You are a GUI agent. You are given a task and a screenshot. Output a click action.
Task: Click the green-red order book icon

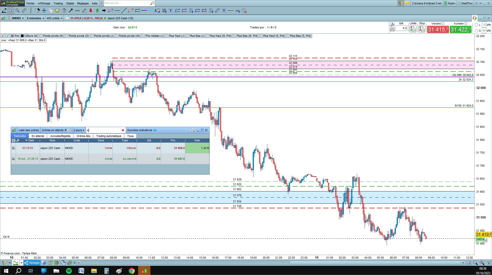tap(57, 263)
